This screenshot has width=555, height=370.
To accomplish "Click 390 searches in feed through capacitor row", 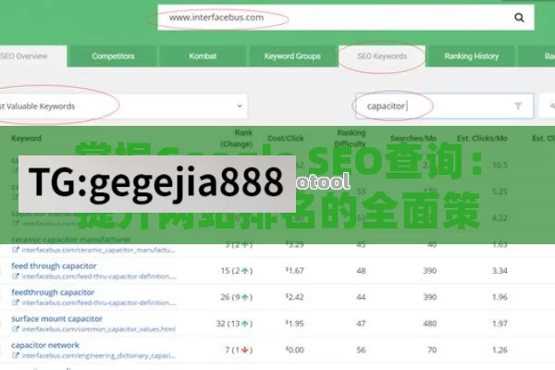I will click(430, 271).
